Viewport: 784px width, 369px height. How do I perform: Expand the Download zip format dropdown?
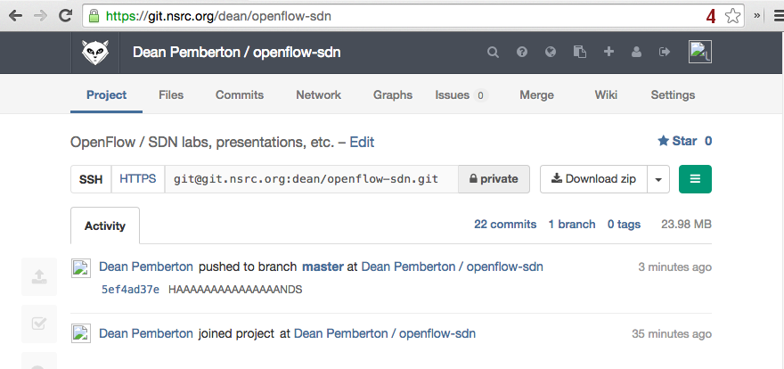coord(658,179)
